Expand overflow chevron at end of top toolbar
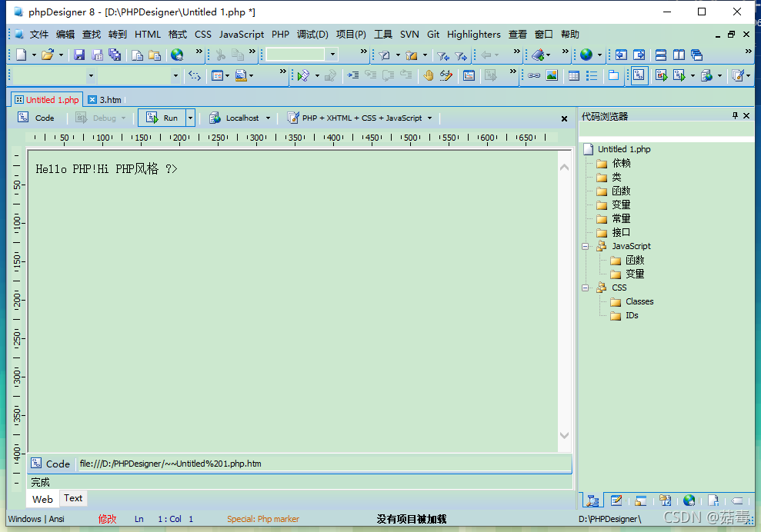761x532 pixels. (748, 52)
